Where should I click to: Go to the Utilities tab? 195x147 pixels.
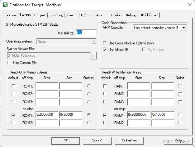[x=149, y=15]
